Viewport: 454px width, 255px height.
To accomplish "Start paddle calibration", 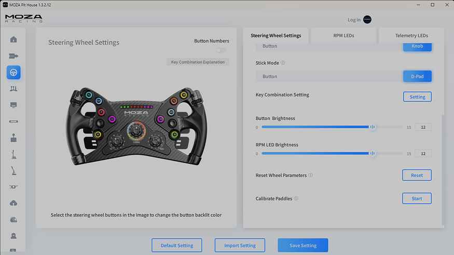I will (417, 199).
